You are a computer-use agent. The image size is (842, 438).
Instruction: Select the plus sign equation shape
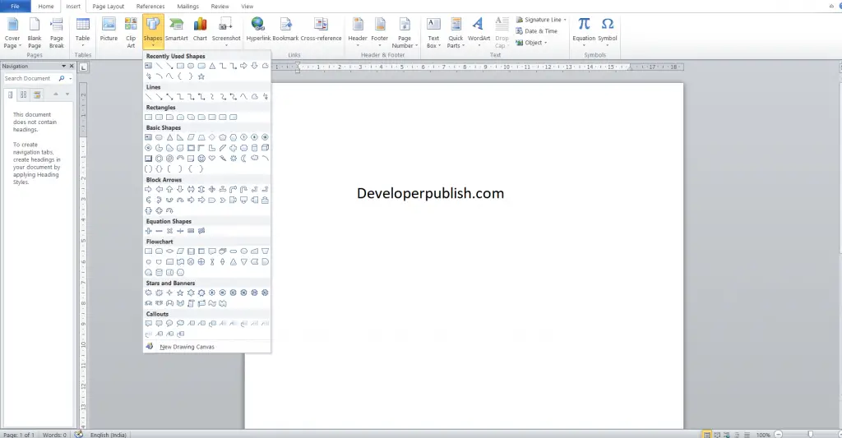[x=149, y=231]
